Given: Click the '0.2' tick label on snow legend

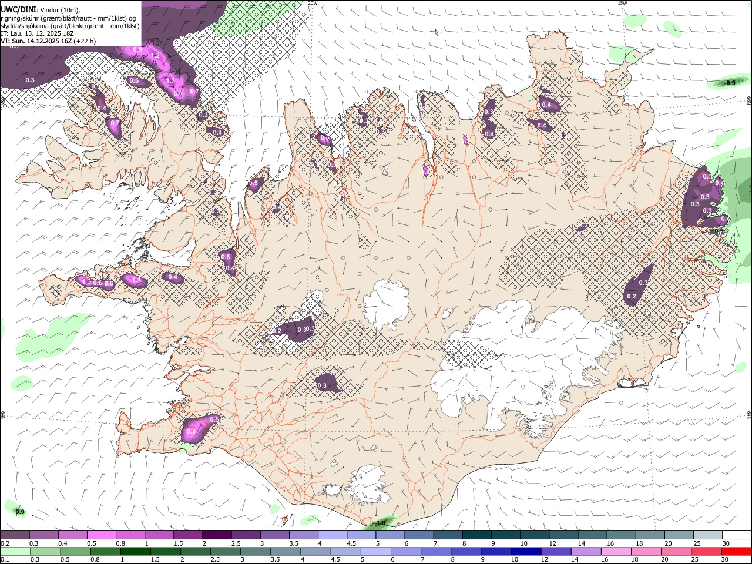Looking at the screenshot, I should pos(4,543).
